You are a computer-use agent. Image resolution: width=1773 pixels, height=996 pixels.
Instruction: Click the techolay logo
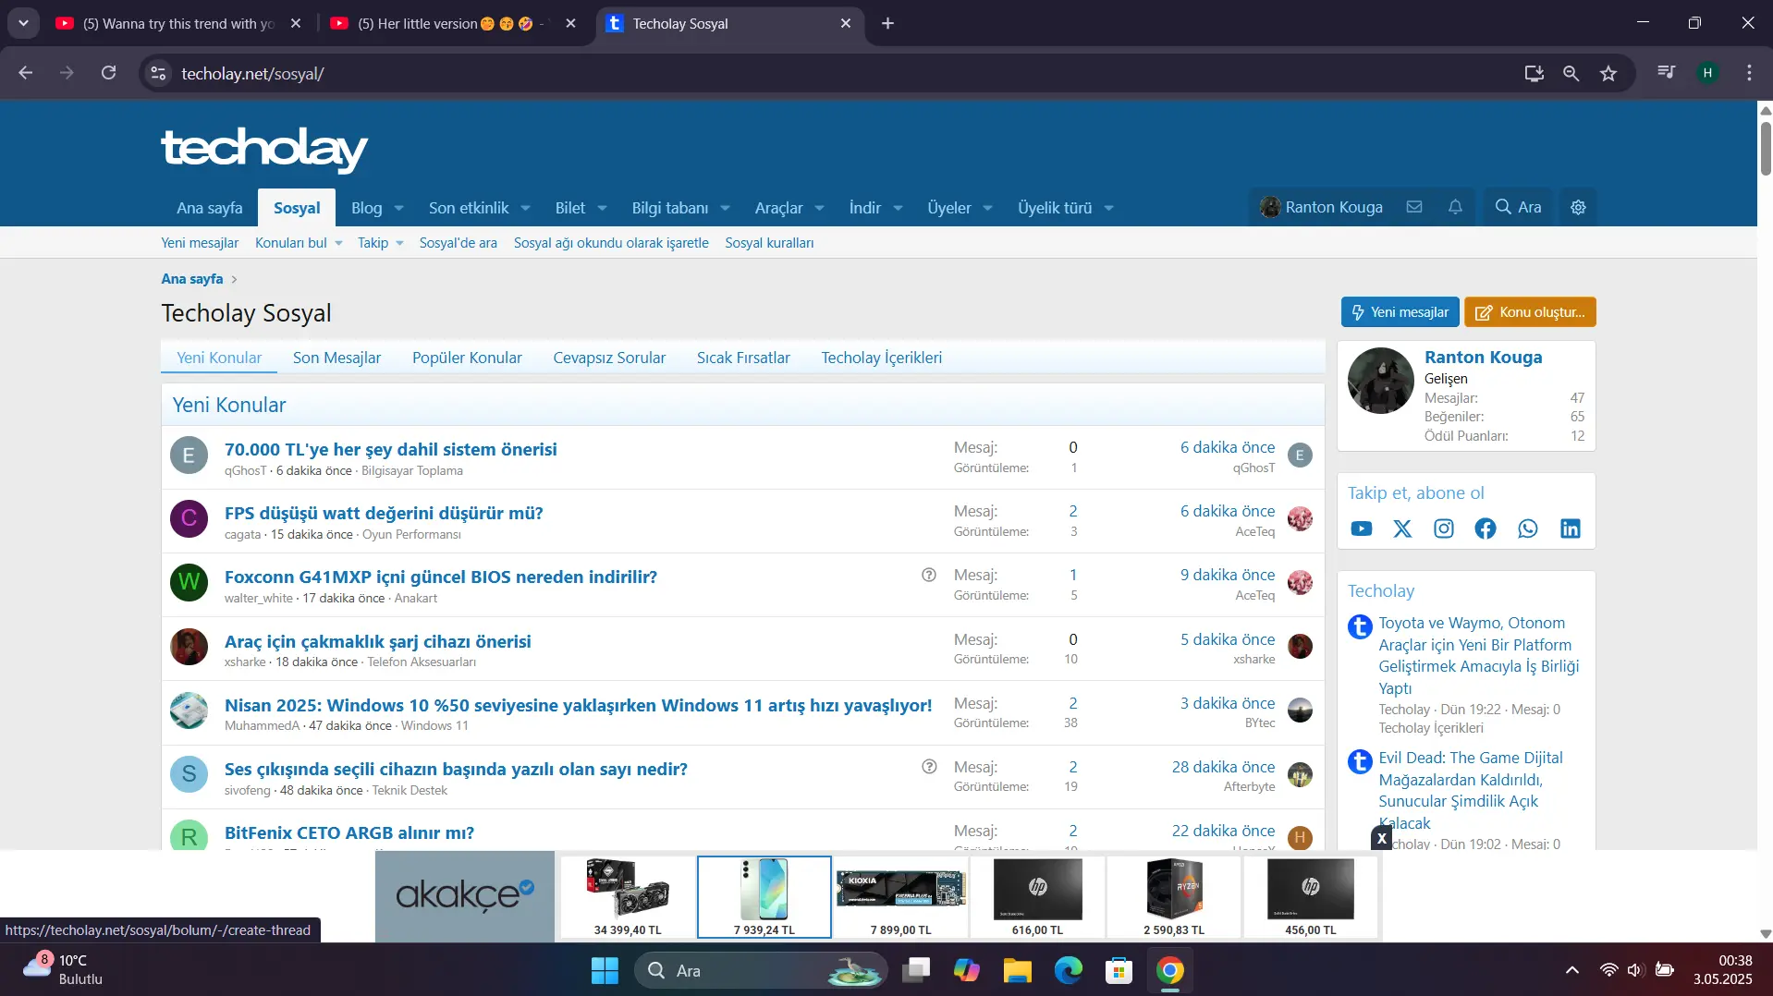[264, 149]
